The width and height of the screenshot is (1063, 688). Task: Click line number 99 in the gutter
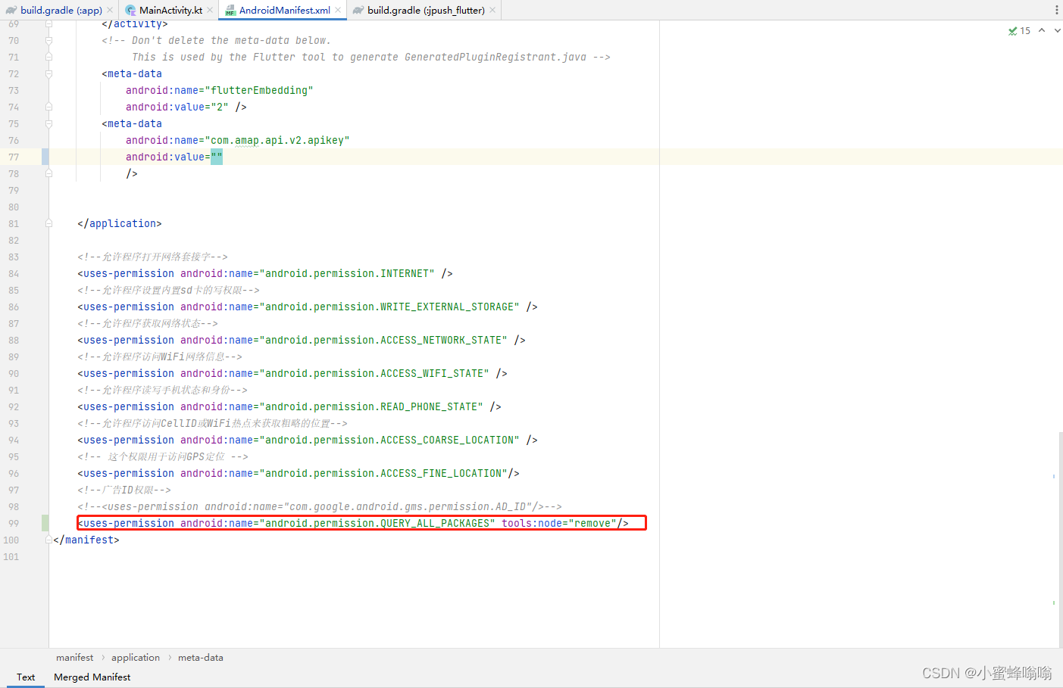click(x=14, y=524)
